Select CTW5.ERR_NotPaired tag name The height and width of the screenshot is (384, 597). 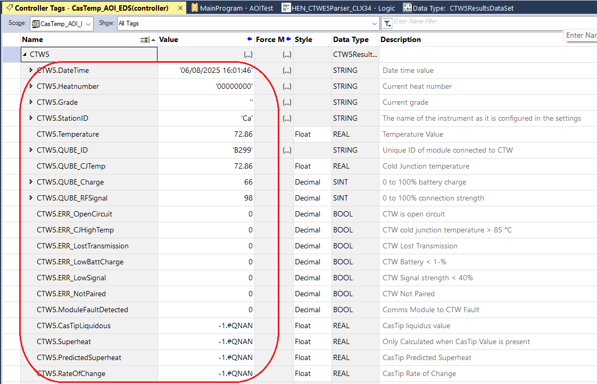(x=71, y=294)
